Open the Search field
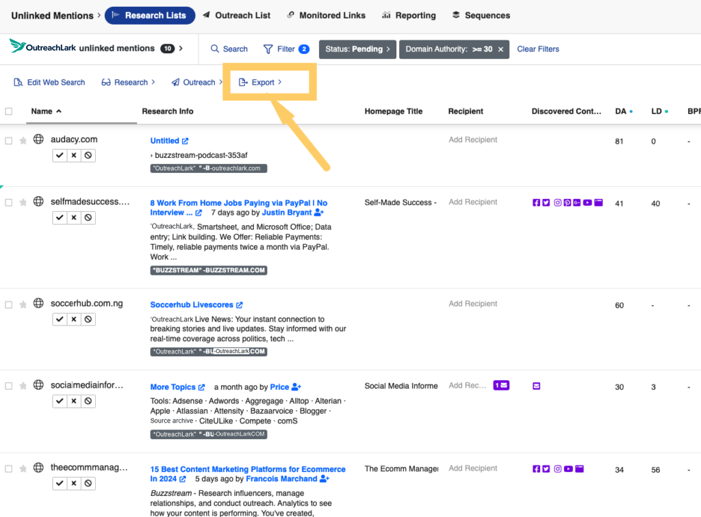The image size is (701, 517). (229, 49)
